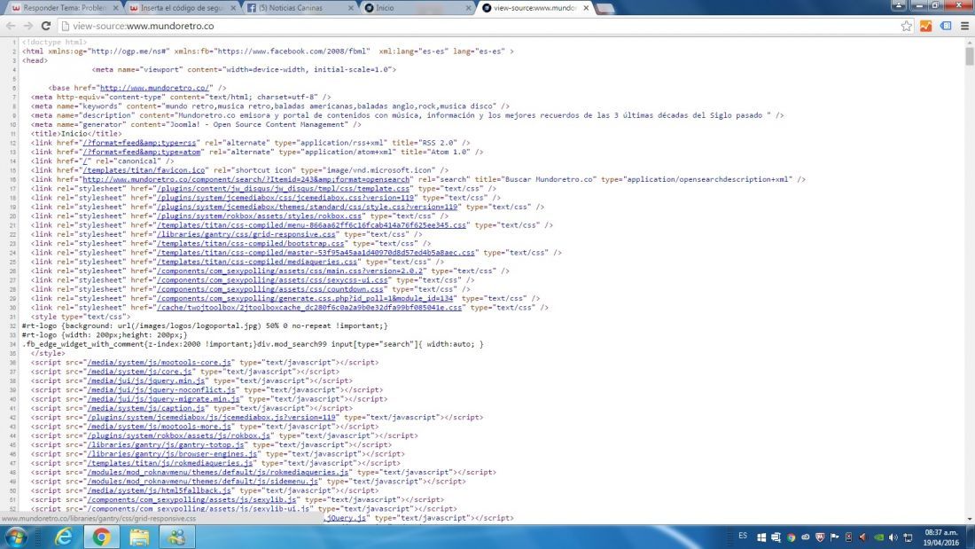Image resolution: width=975 pixels, height=549 pixels.
Task: Click the blue extension icon beside the menu
Action: [x=946, y=26]
